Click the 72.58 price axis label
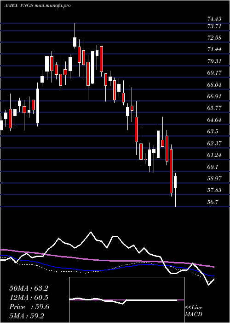 click(x=214, y=38)
